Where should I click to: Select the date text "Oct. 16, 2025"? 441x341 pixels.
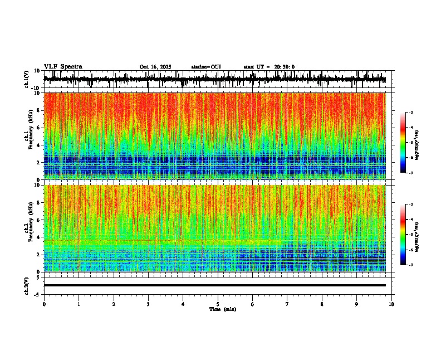[x=155, y=67]
